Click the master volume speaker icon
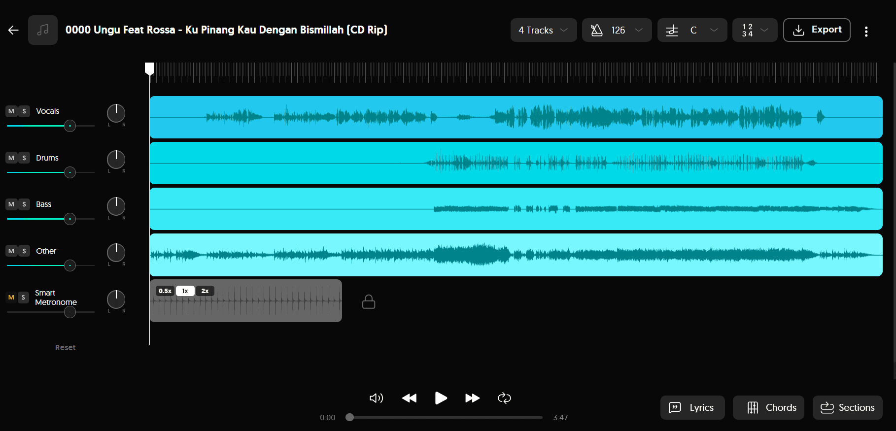 [376, 398]
